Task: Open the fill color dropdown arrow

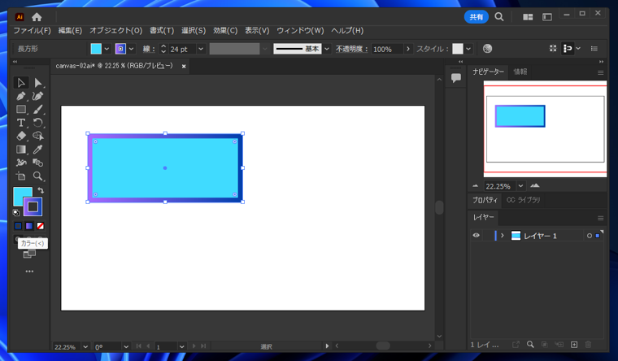Action: [107, 49]
